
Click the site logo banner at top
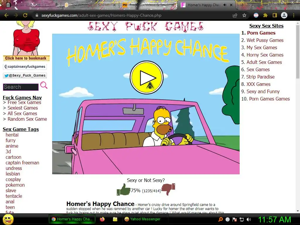point(146,27)
